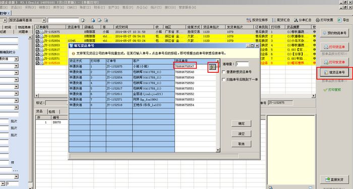The image size is (353, 189).
Task: Click the ellipsis button in the left panel
Action: point(15,170)
